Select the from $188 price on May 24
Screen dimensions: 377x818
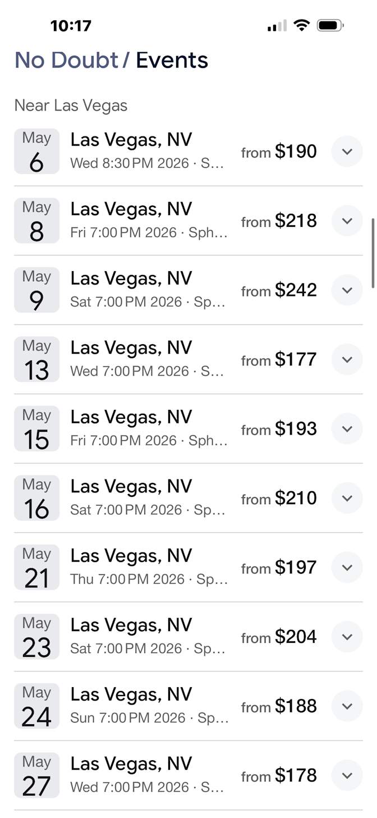click(279, 706)
